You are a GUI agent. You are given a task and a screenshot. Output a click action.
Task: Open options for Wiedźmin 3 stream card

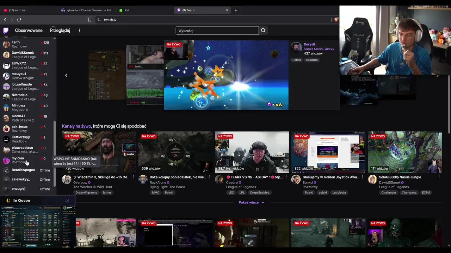click(x=133, y=177)
